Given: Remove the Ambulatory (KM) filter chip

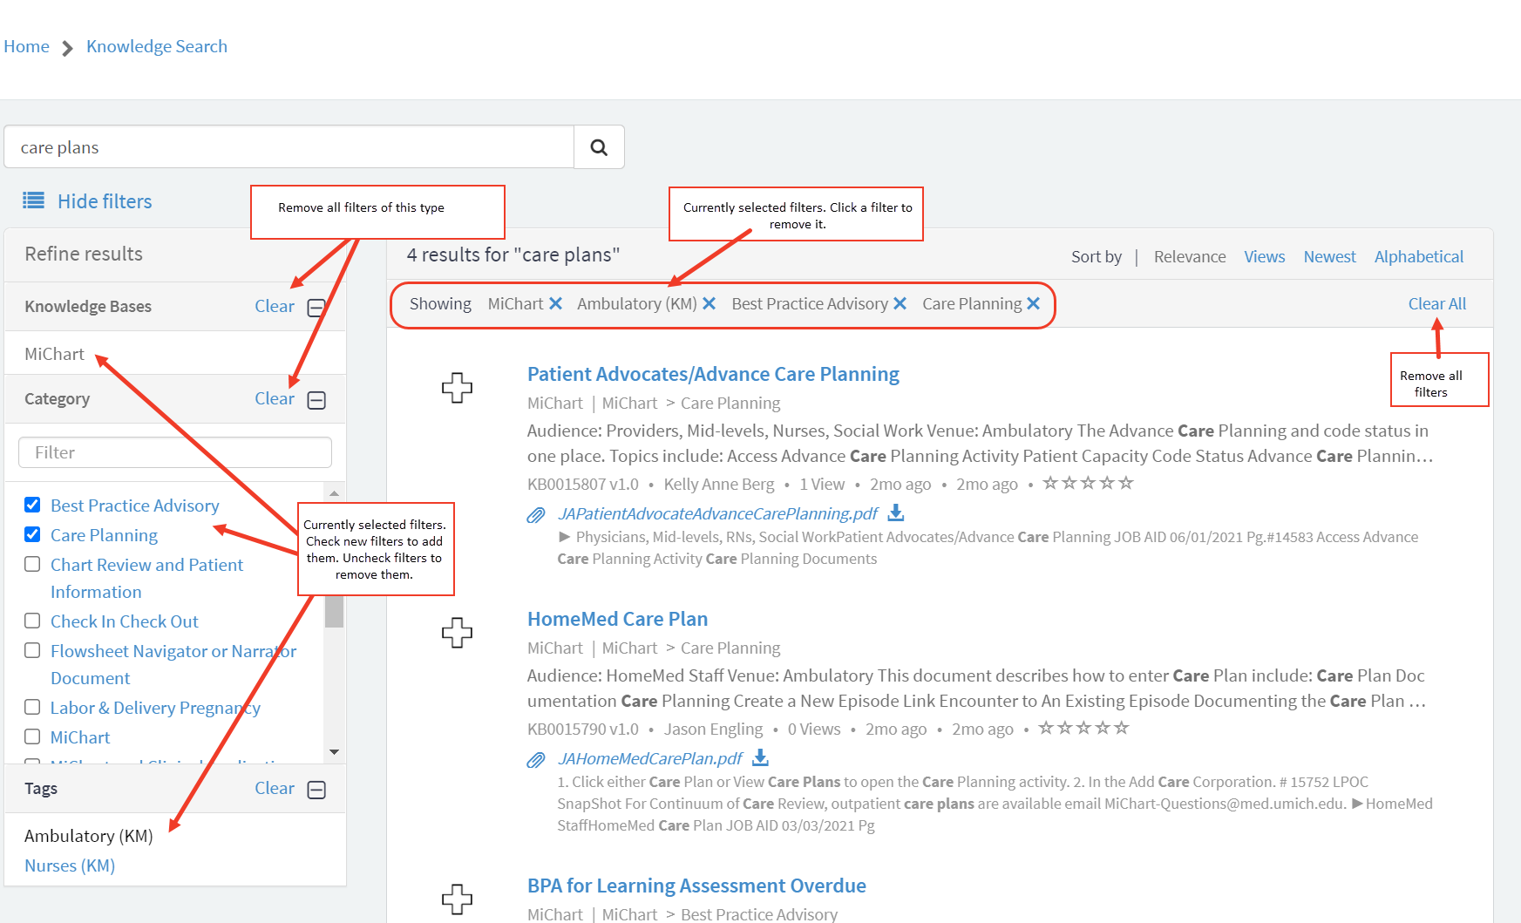Looking at the screenshot, I should pyautogui.click(x=709, y=303).
